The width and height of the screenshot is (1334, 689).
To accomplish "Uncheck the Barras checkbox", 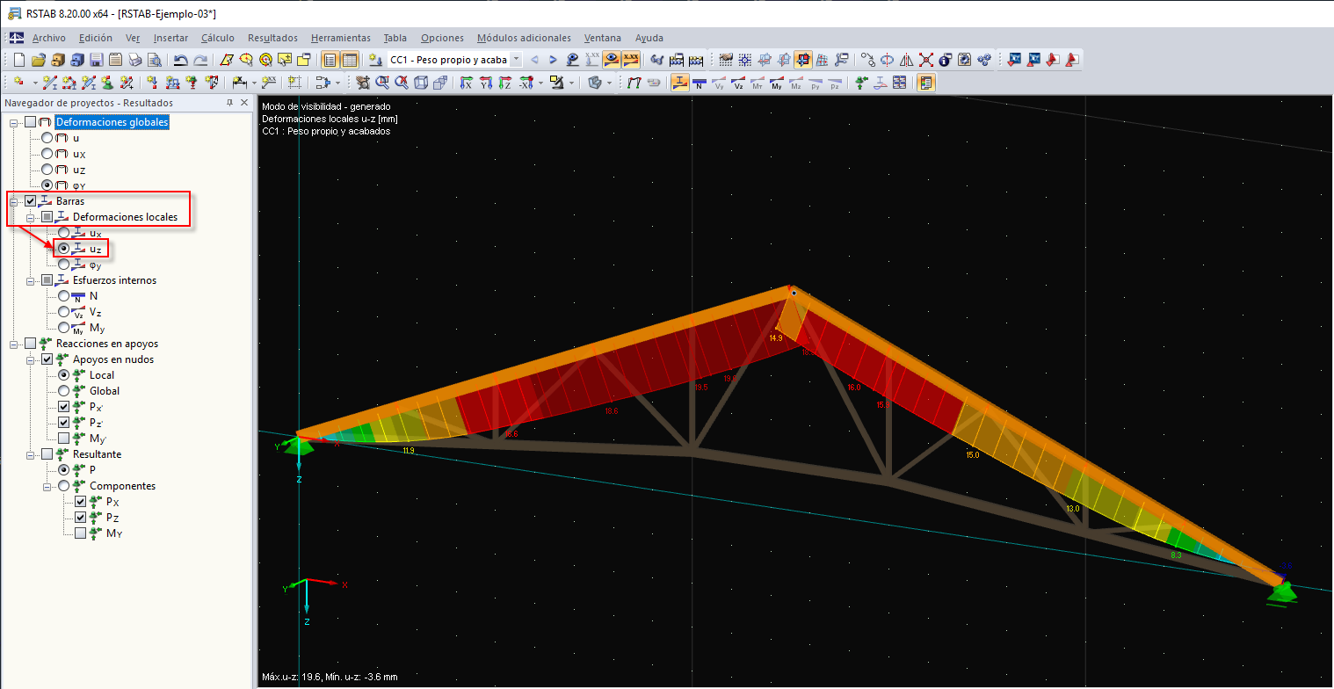I will [31, 201].
